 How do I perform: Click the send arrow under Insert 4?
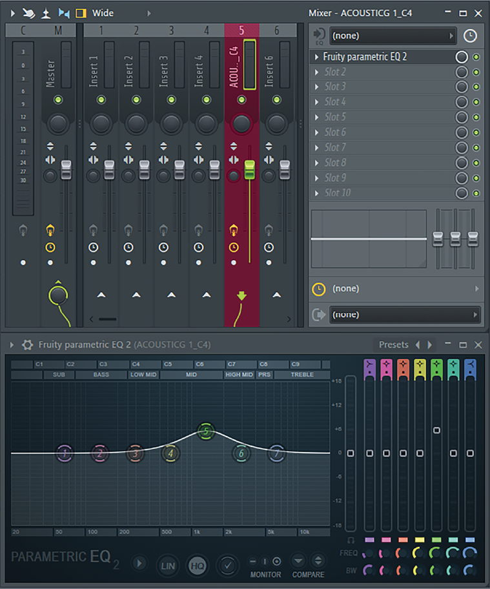click(207, 295)
